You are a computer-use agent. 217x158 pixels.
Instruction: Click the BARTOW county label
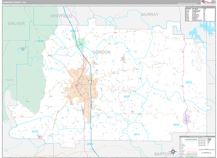pyautogui.click(x=162, y=154)
